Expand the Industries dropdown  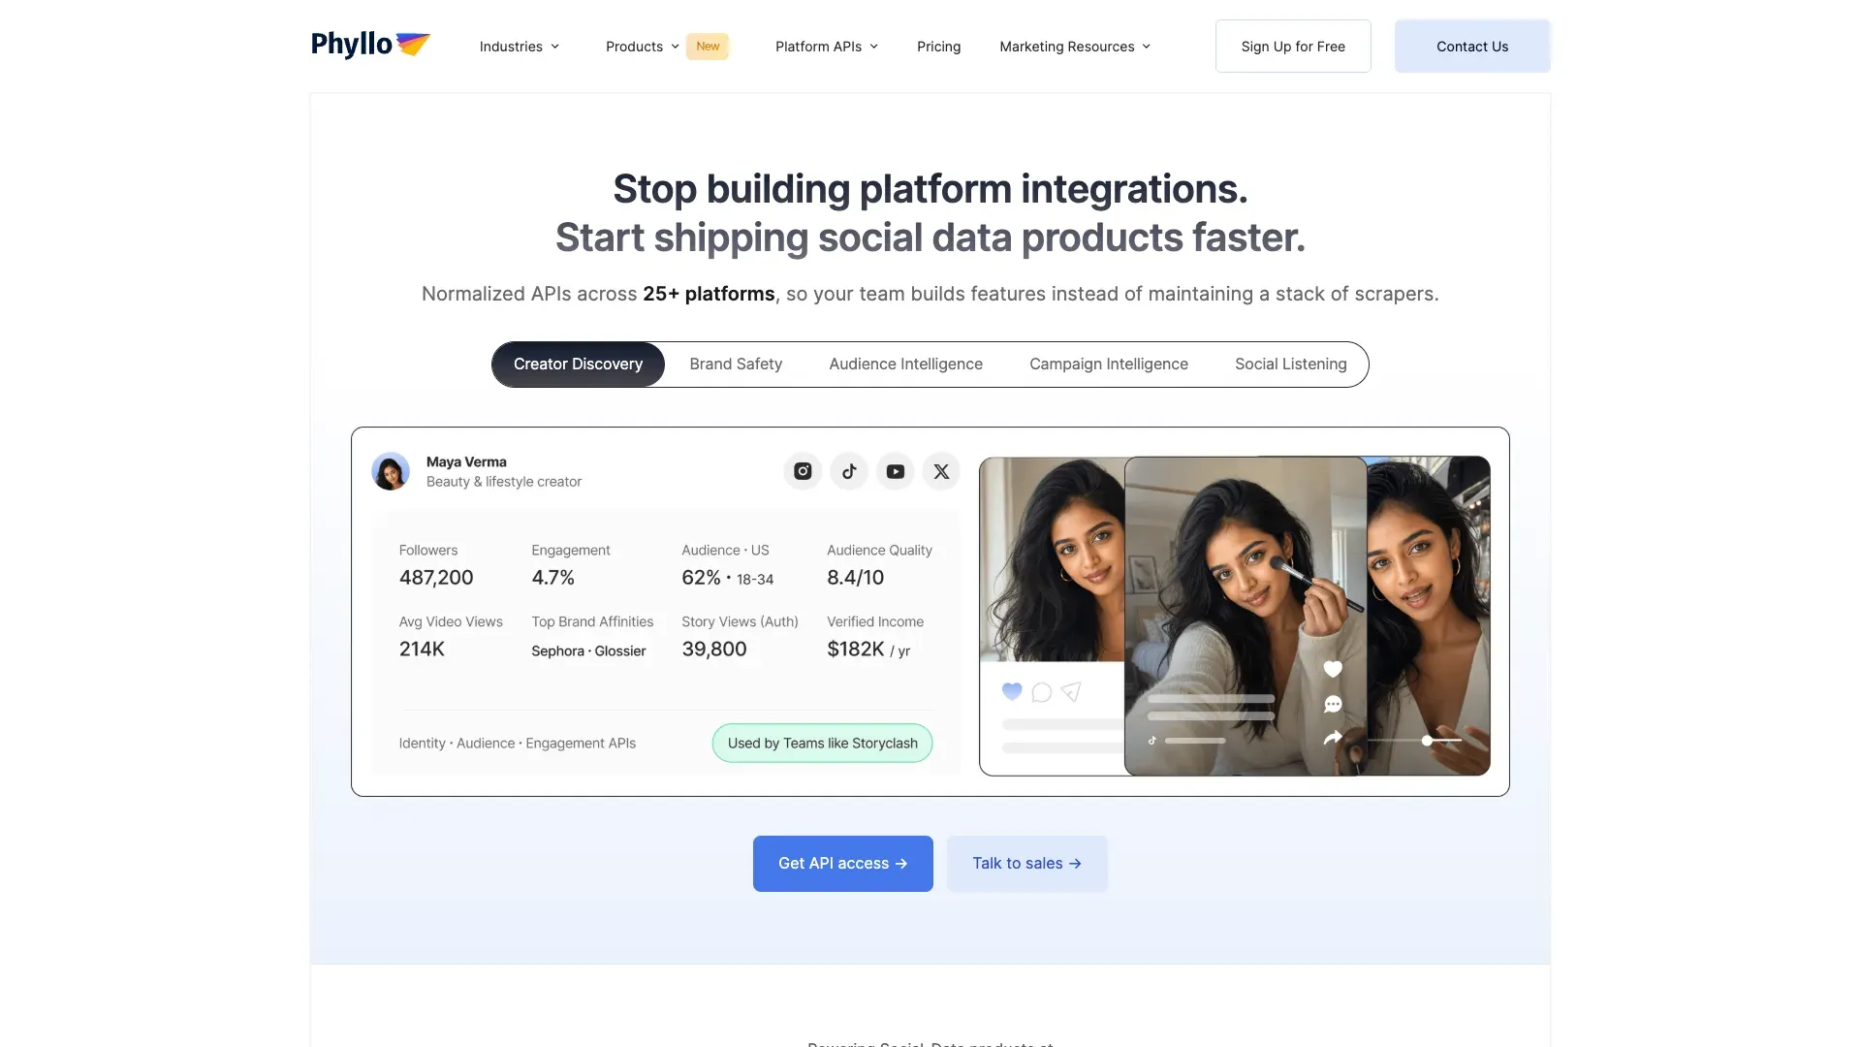520,47
